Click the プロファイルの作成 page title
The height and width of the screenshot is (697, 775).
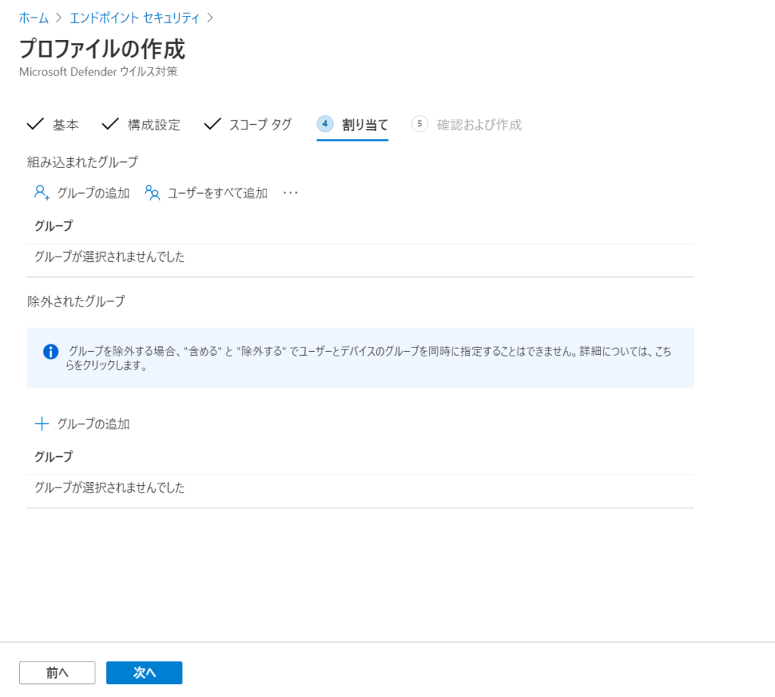click(x=102, y=48)
